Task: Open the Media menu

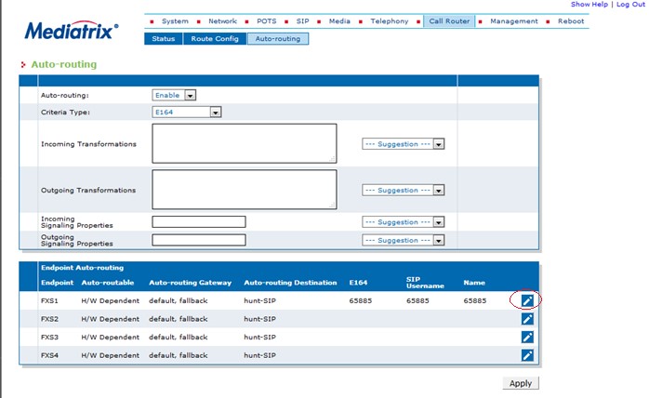Action: click(339, 21)
